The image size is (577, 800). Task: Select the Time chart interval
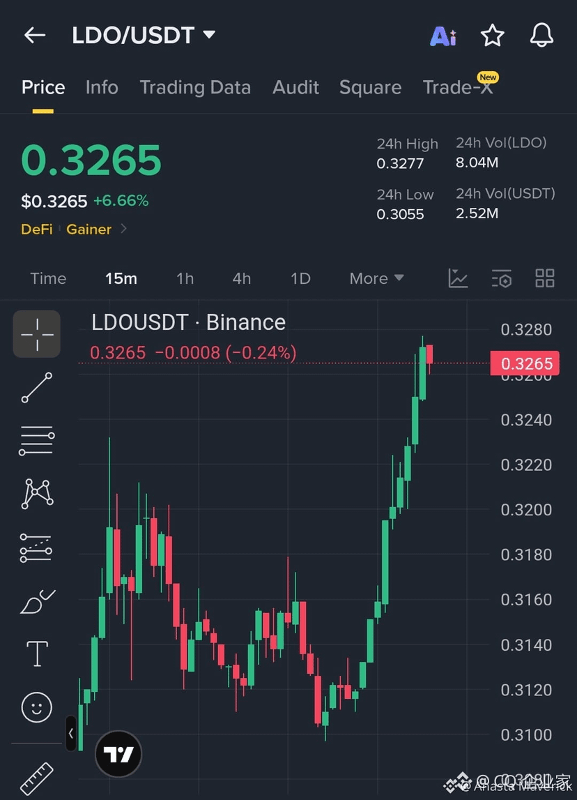(x=48, y=278)
